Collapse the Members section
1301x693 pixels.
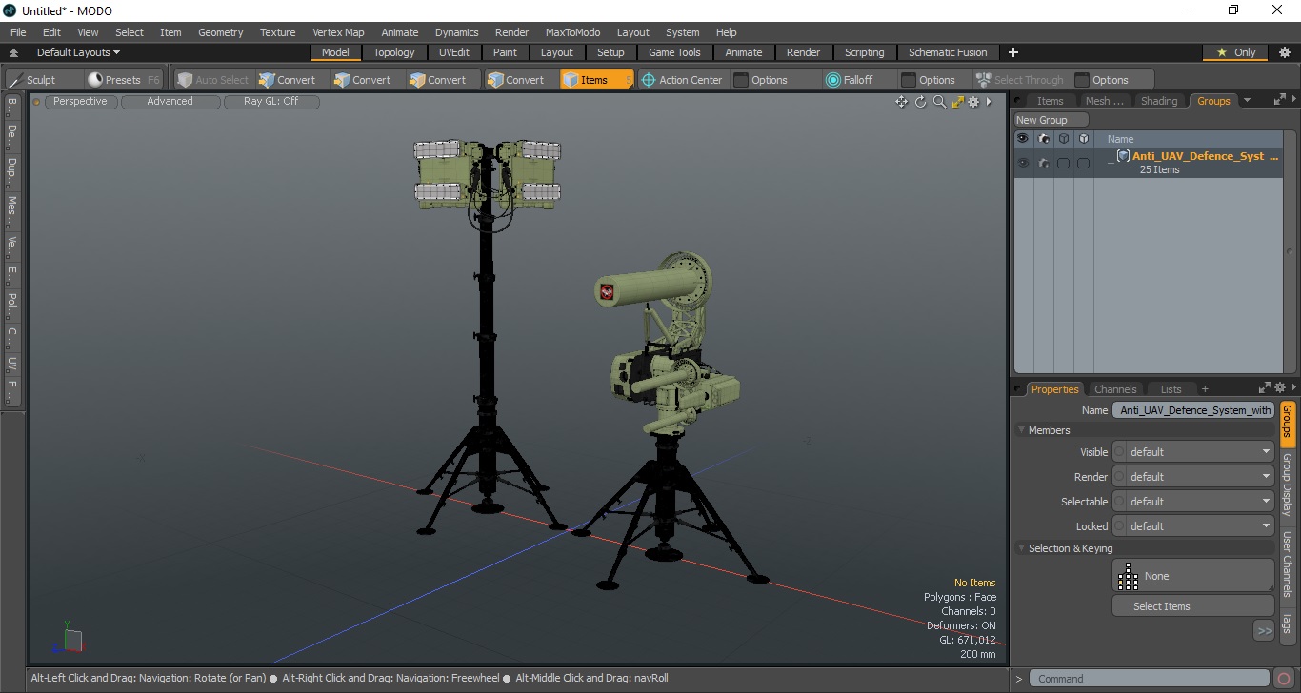pos(1021,430)
